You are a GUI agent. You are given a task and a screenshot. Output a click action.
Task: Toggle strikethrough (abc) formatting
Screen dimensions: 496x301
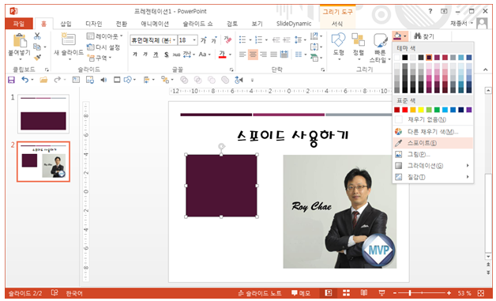tap(176, 55)
